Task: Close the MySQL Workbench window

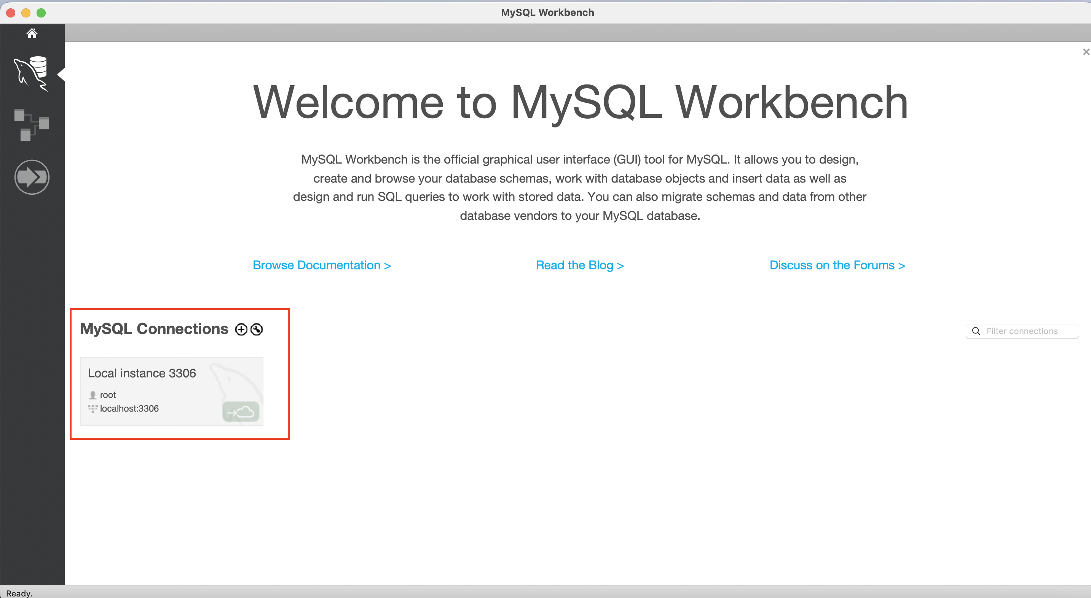Action: (x=11, y=13)
